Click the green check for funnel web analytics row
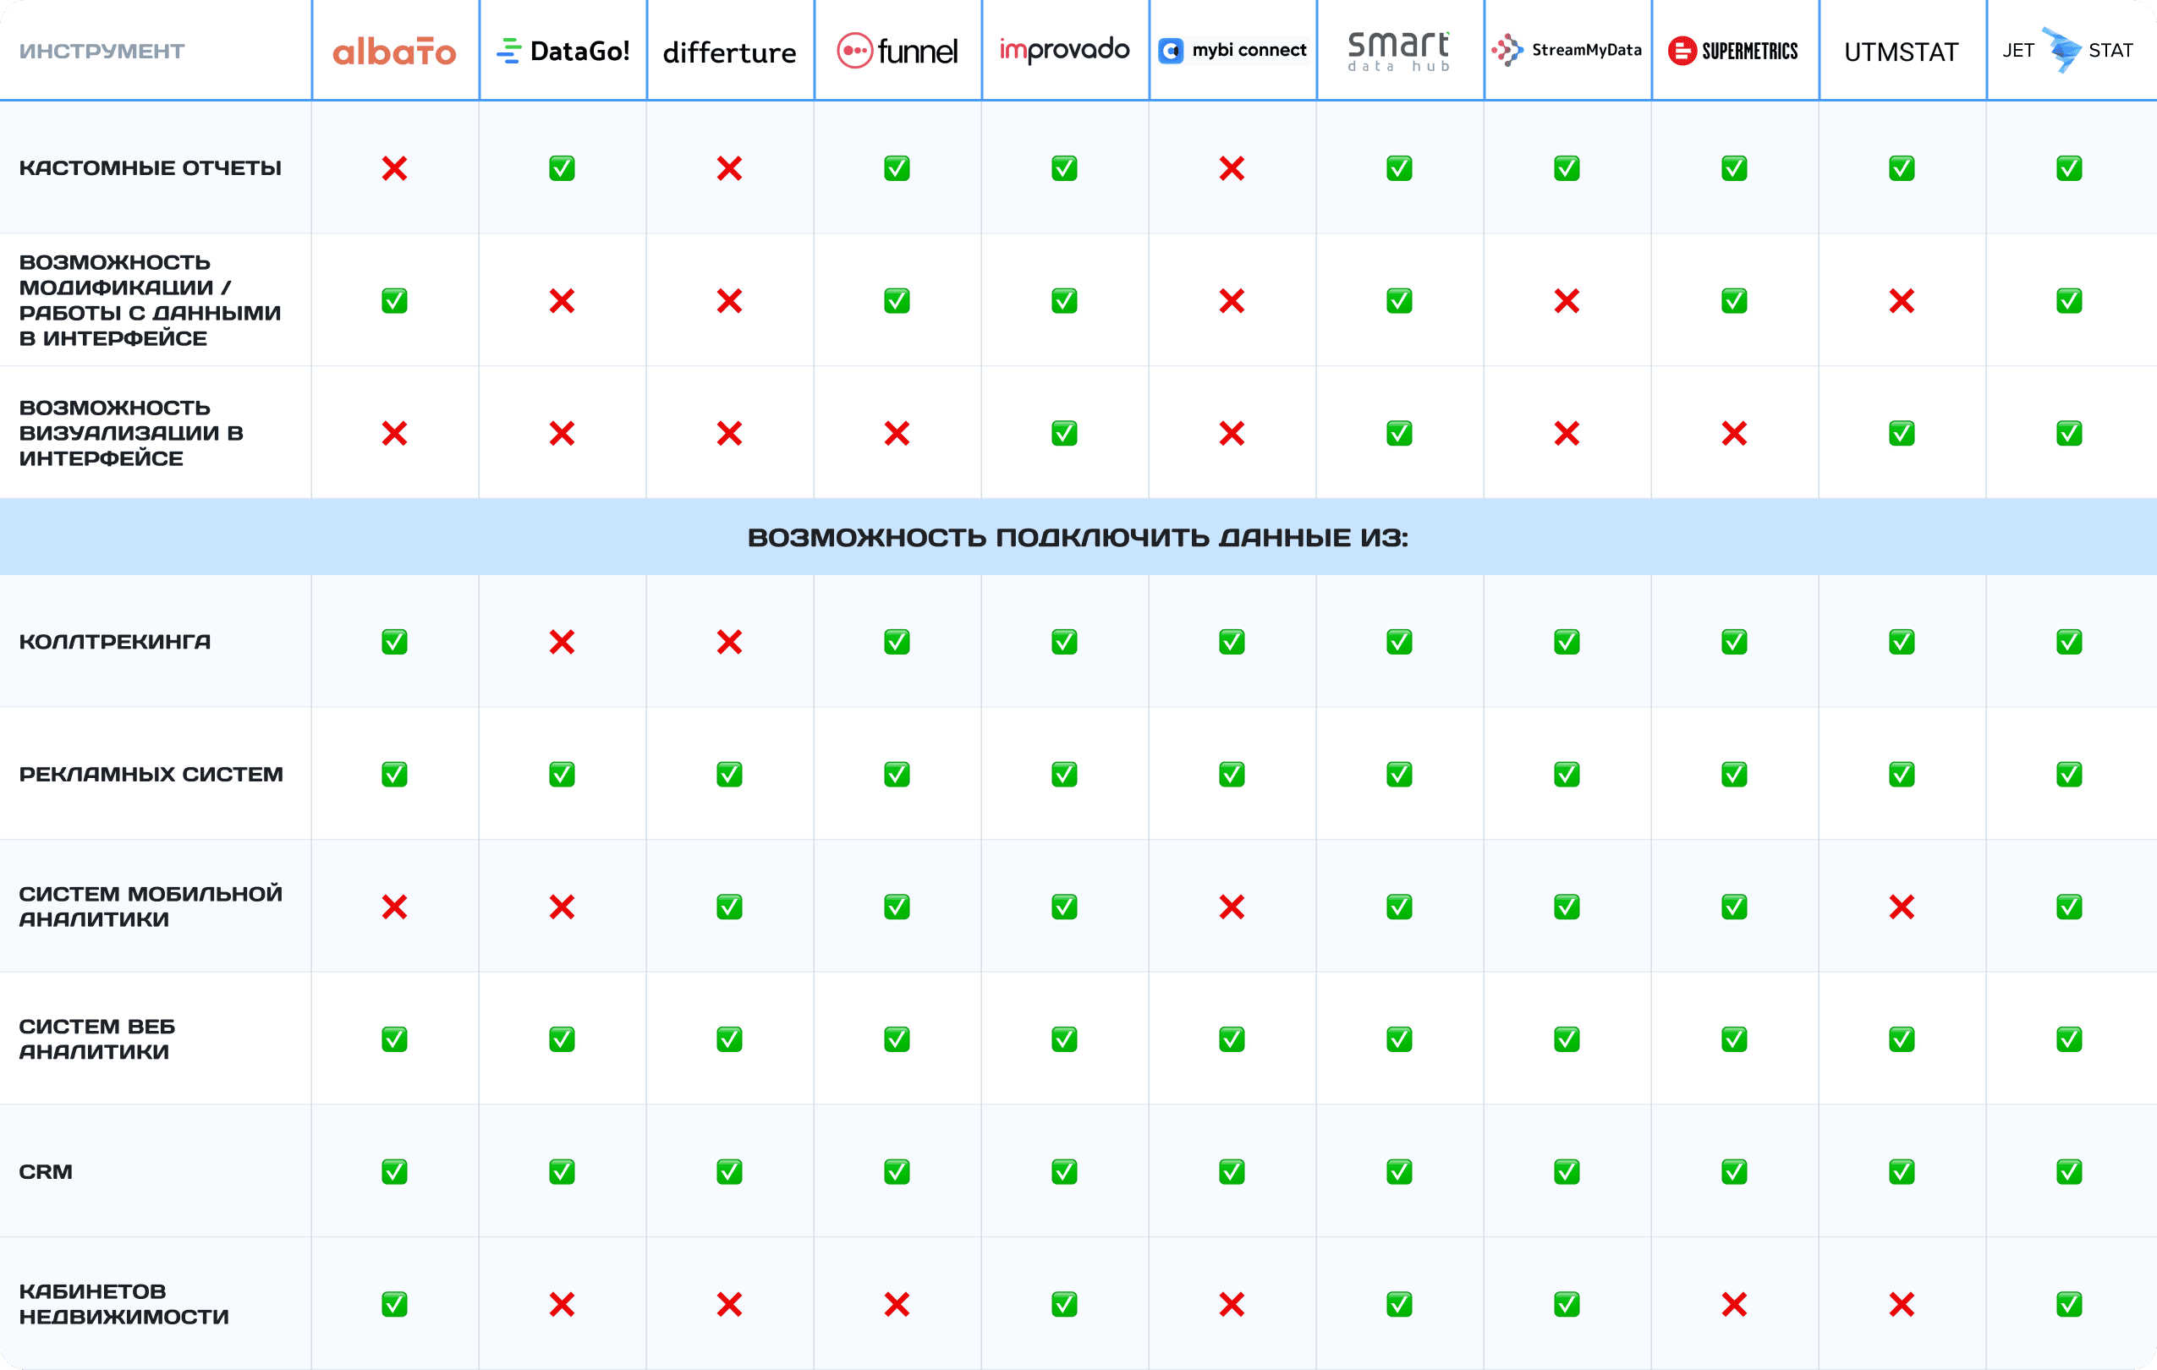 click(897, 1039)
